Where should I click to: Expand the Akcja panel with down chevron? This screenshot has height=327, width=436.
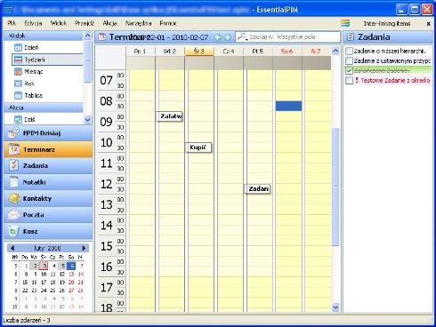point(87,120)
